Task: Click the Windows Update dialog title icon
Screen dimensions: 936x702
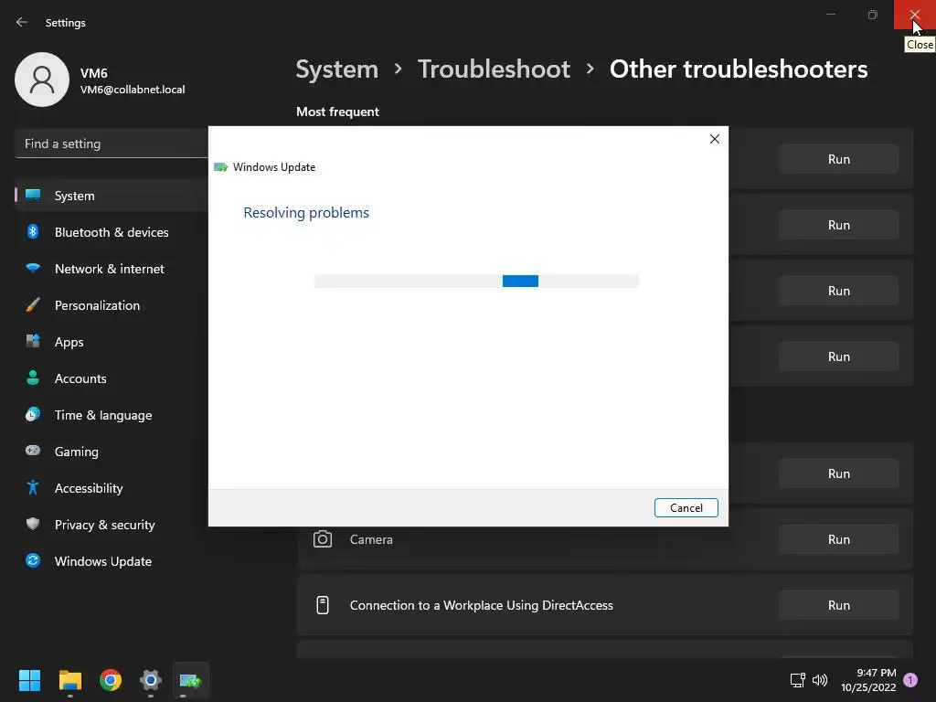Action: click(x=221, y=167)
